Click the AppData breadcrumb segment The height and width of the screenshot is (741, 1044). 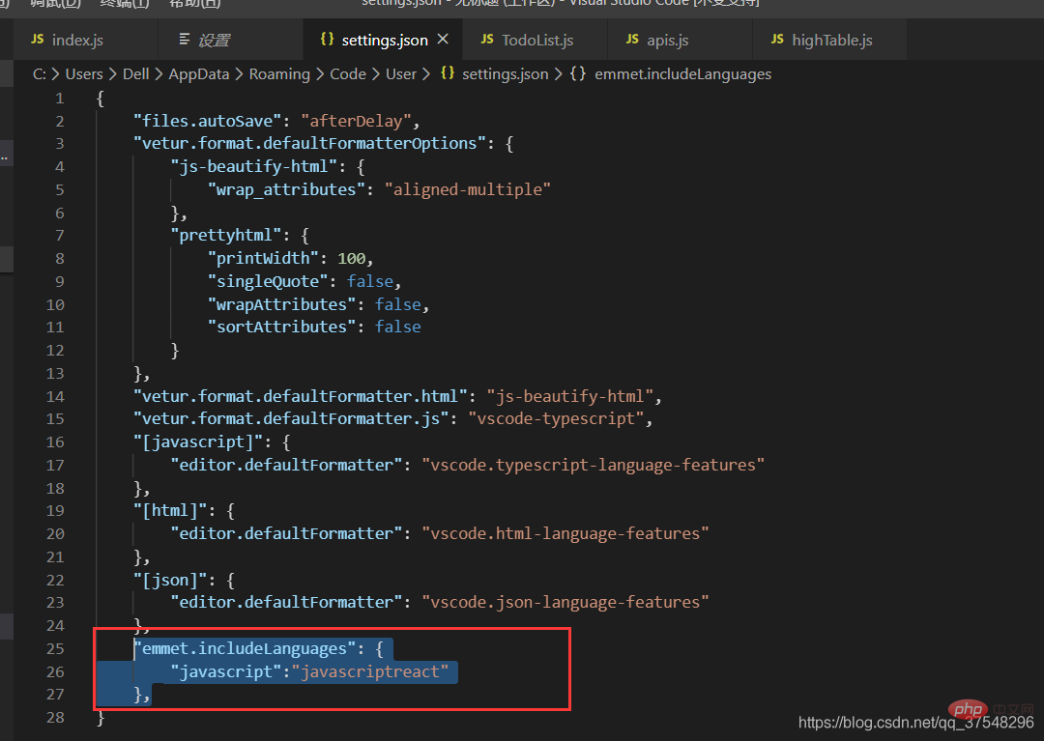(x=198, y=74)
